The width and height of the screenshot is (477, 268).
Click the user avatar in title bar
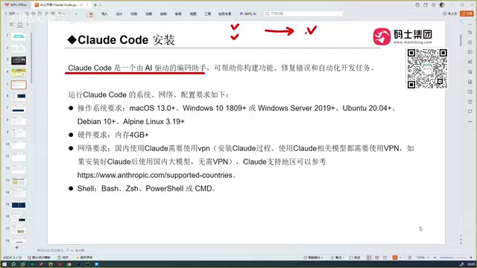[442, 5]
